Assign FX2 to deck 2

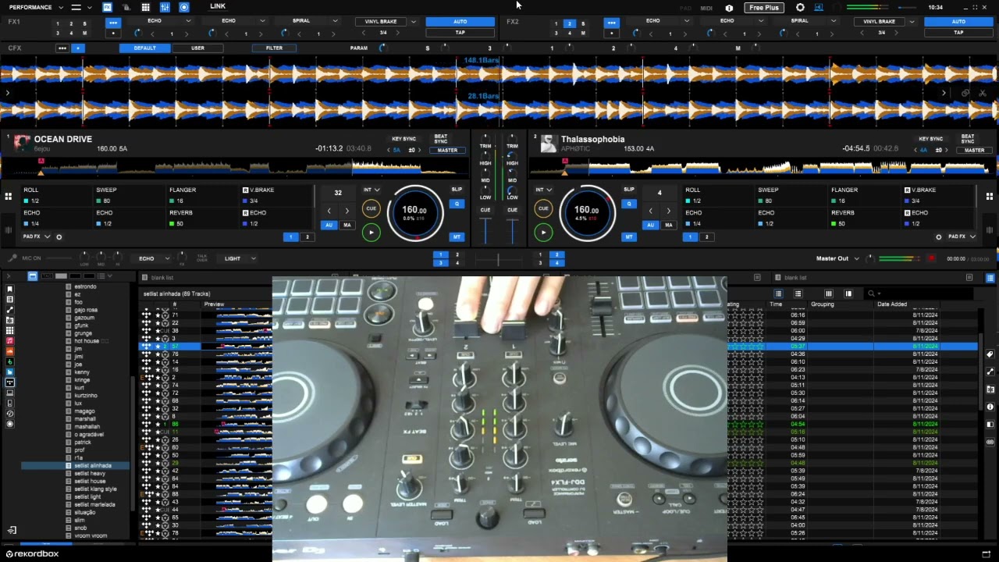coord(570,24)
